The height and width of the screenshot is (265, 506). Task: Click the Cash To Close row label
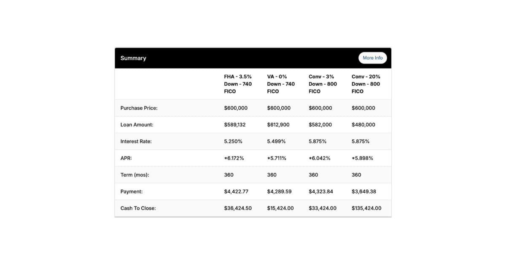[138, 208]
